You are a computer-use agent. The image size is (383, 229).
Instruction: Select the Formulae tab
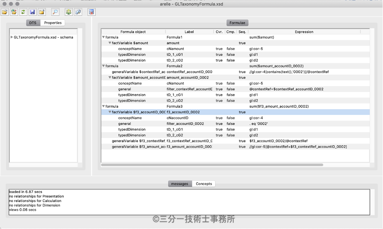(237, 23)
